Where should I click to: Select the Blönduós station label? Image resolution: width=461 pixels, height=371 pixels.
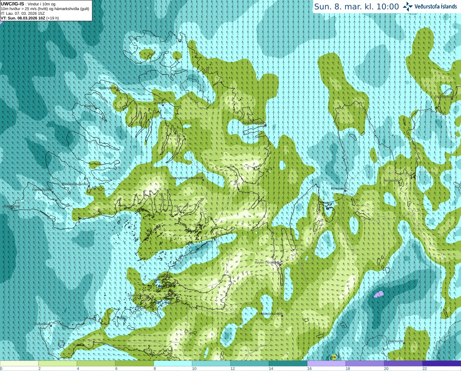point(338,188)
